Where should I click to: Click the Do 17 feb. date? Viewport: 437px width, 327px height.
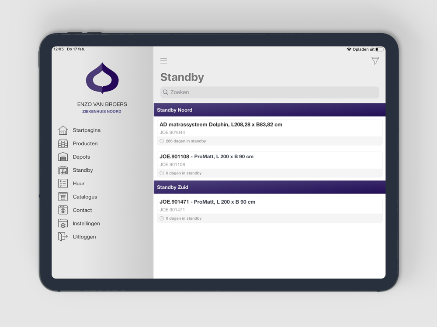76,49
